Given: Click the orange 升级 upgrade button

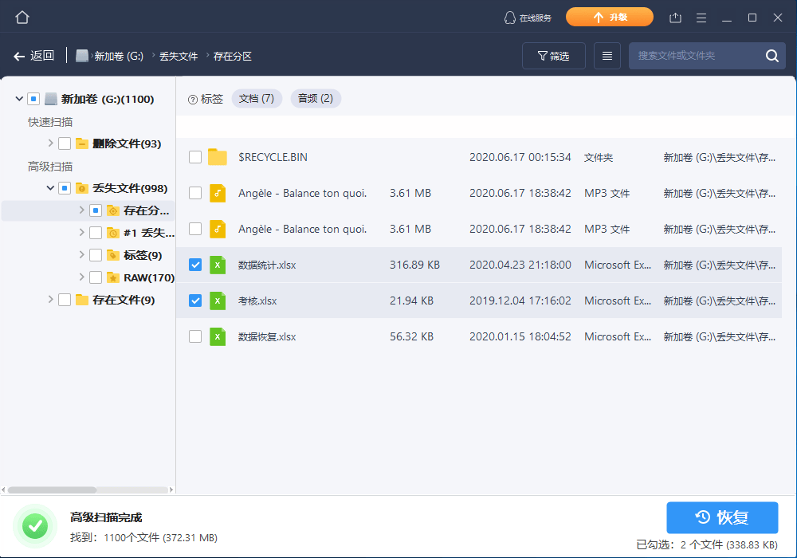Looking at the screenshot, I should pyautogui.click(x=610, y=18).
